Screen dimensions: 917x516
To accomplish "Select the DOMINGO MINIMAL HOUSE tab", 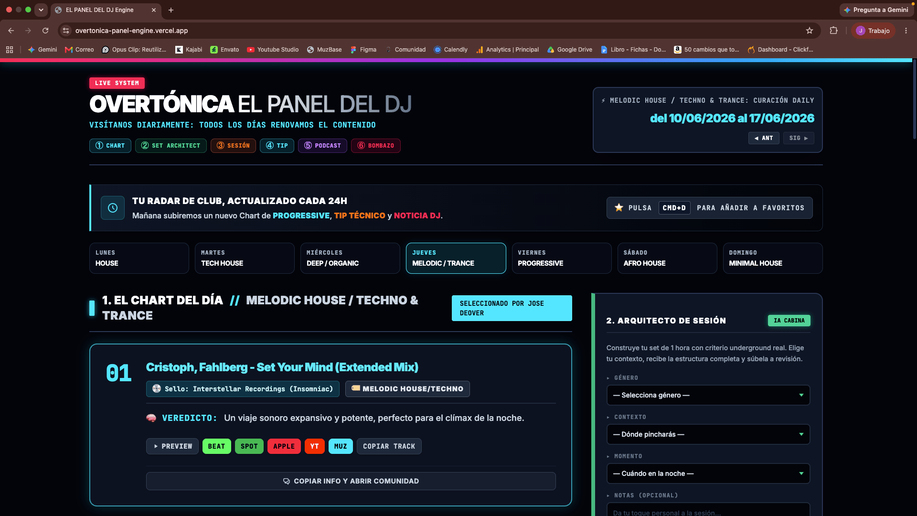I will coord(773,258).
